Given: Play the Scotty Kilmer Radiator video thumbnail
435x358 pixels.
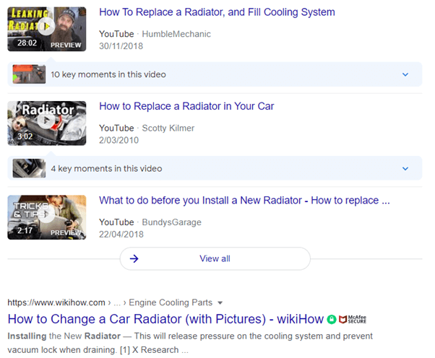Looking at the screenshot, I should click(x=46, y=123).
